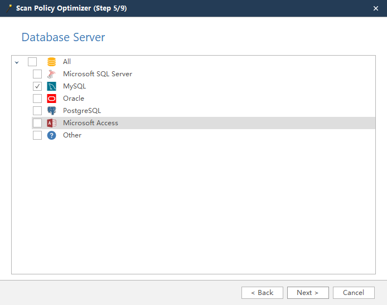387x305 pixels.
Task: Check the All databases checkbox
Action: (x=32, y=62)
